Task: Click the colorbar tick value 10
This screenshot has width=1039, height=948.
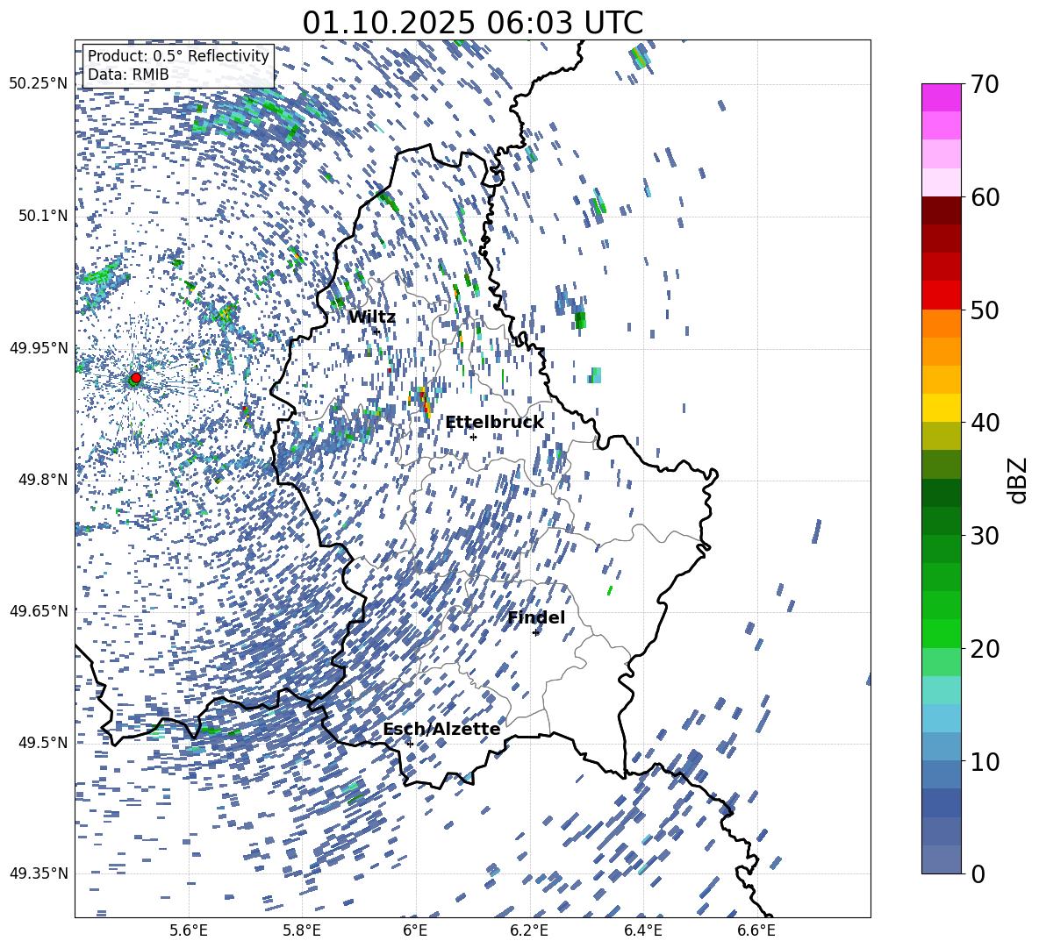Action: tap(985, 761)
